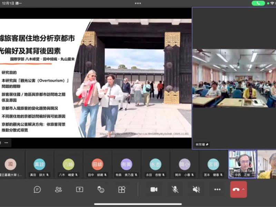Open multitasking dots at top center
This screenshot has width=276, height=207.
click(x=138, y=3)
